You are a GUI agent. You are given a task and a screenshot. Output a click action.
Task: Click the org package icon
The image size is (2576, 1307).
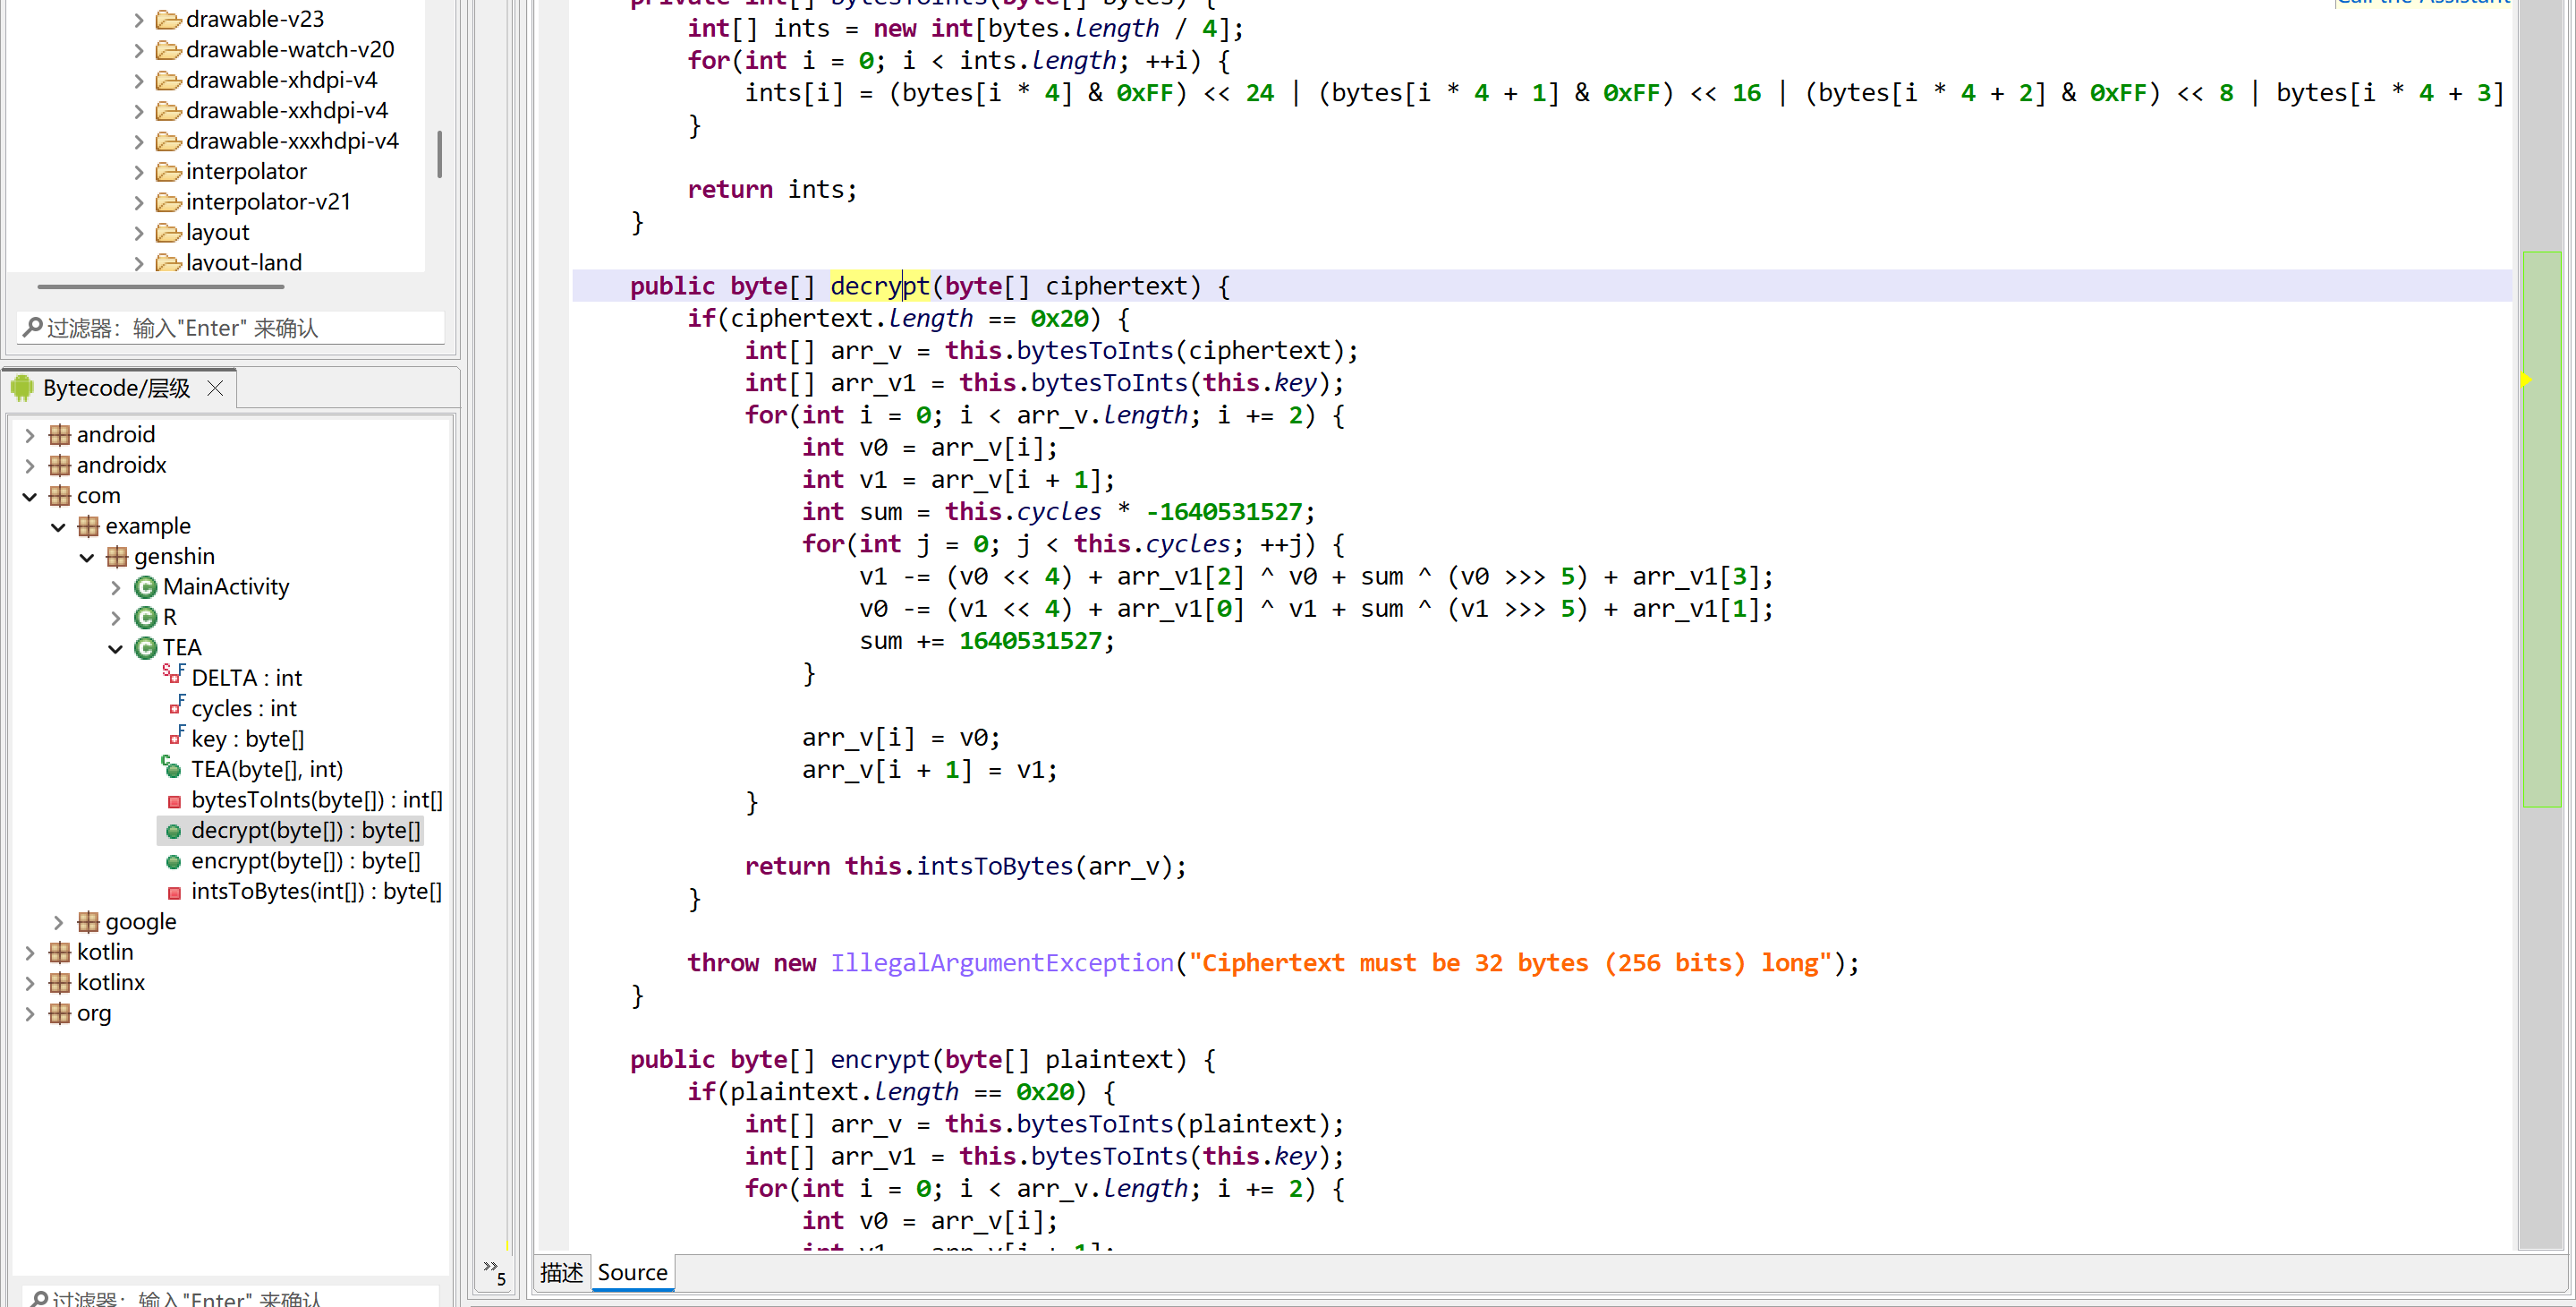(60, 1013)
